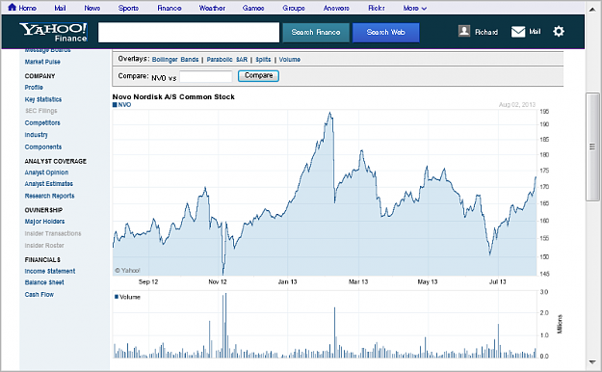
Task: Open Income Statement link
Action: coord(50,272)
